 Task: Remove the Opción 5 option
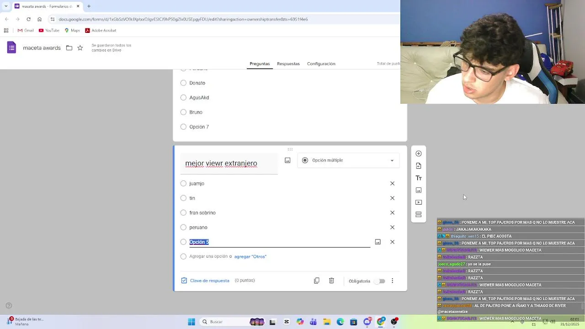(x=392, y=242)
